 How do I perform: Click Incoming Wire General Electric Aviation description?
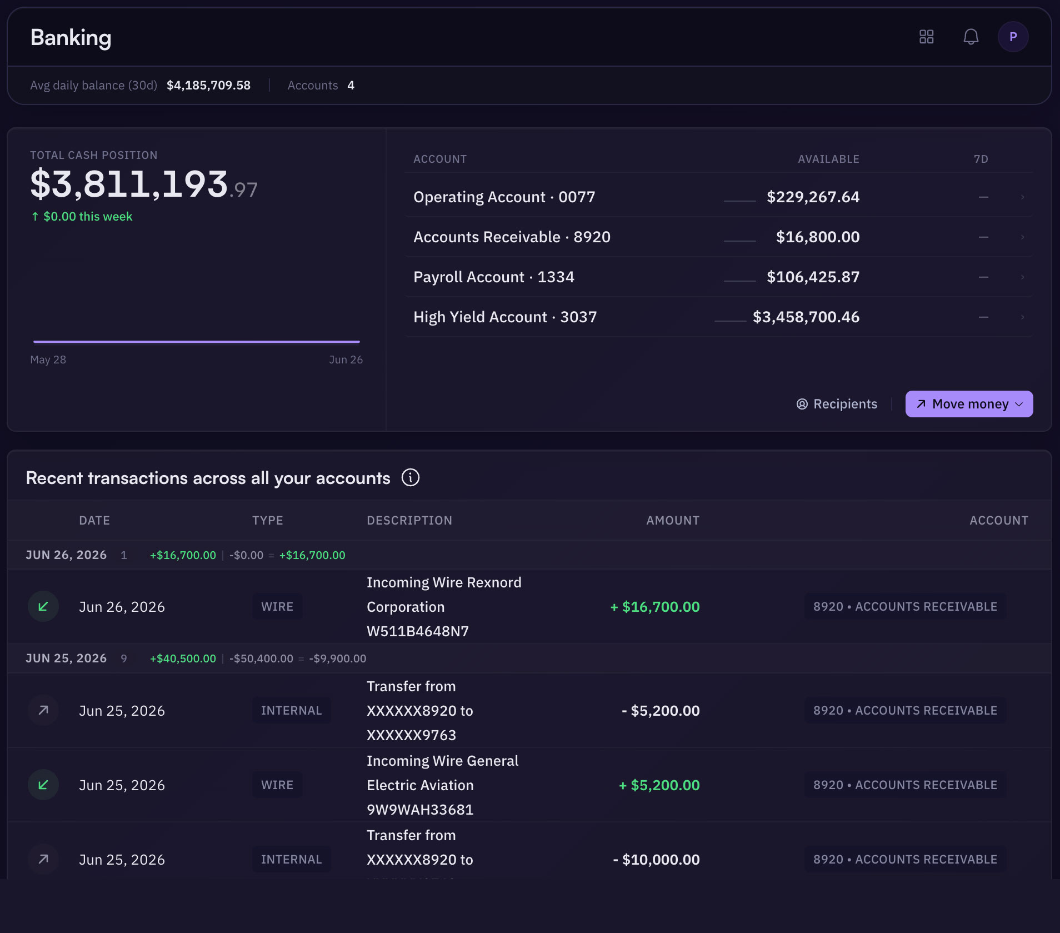[442, 785]
